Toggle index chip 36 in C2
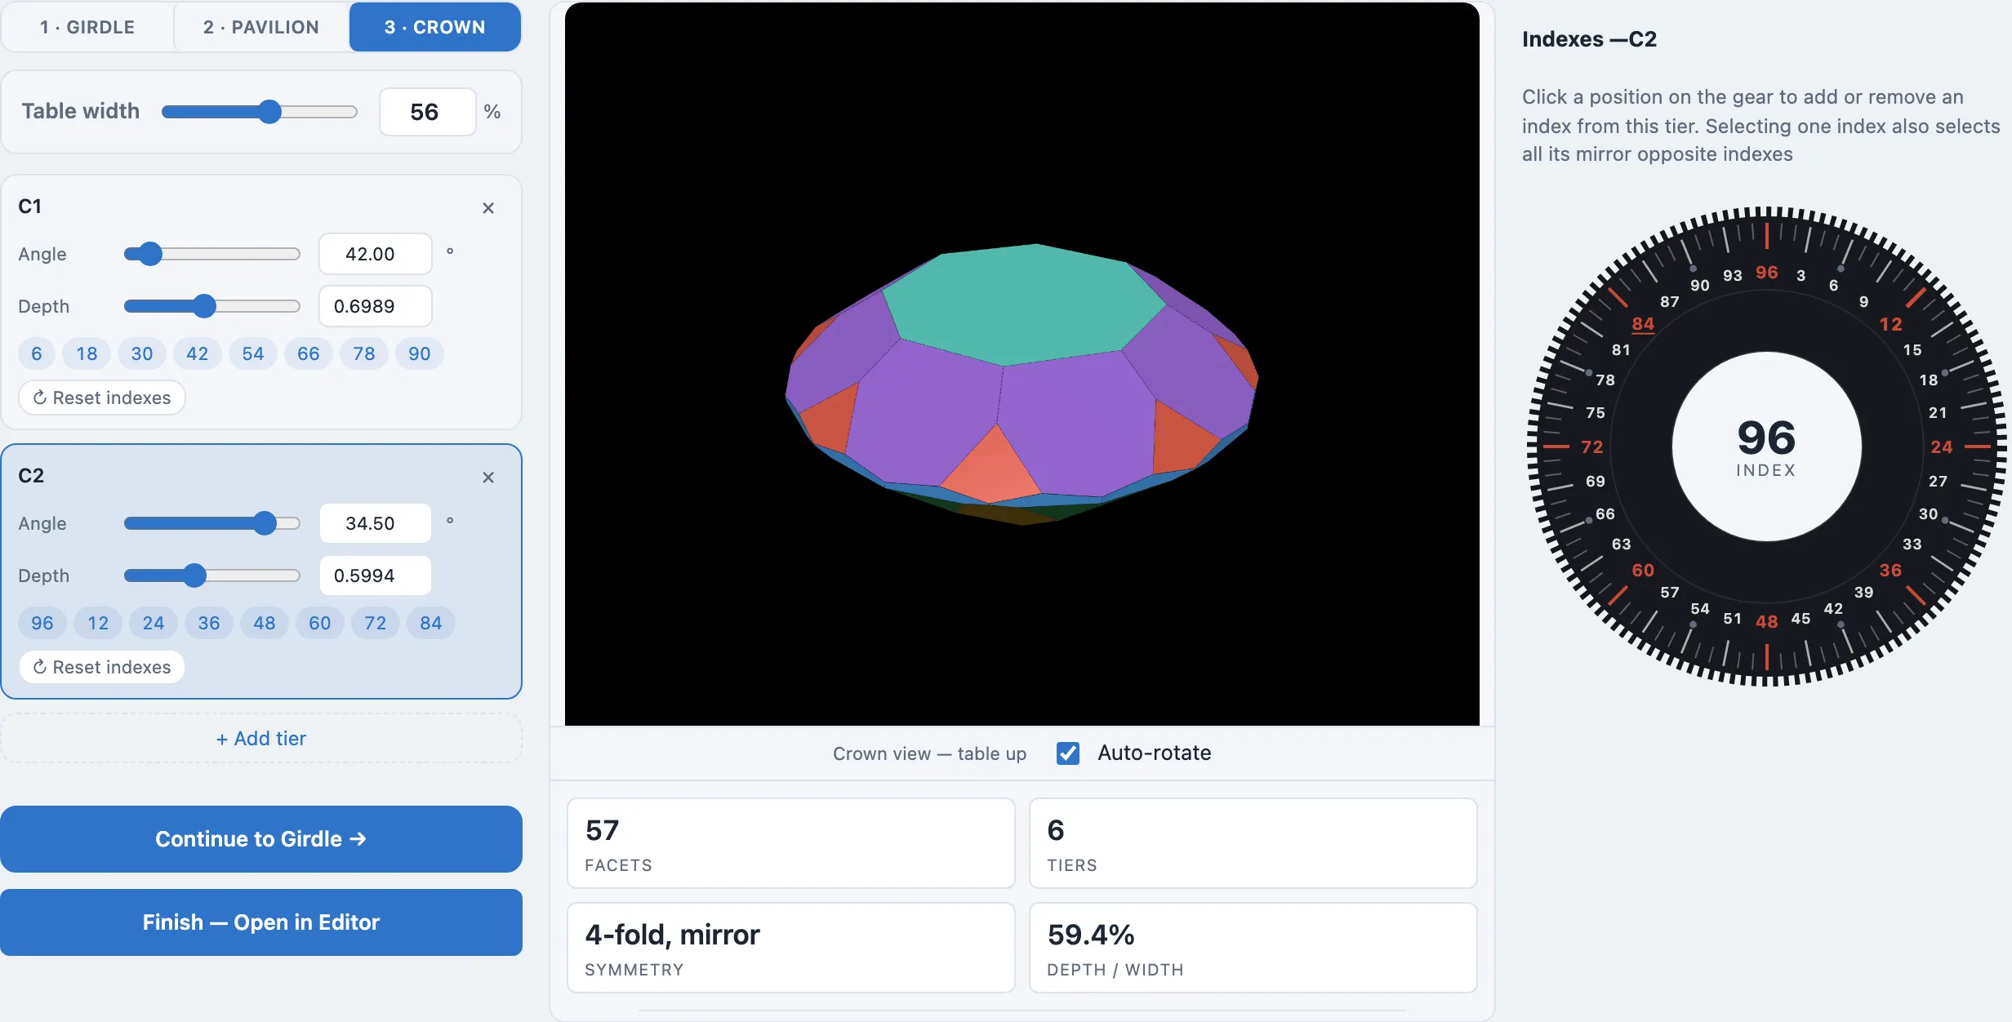This screenshot has height=1022, width=2012. (209, 623)
